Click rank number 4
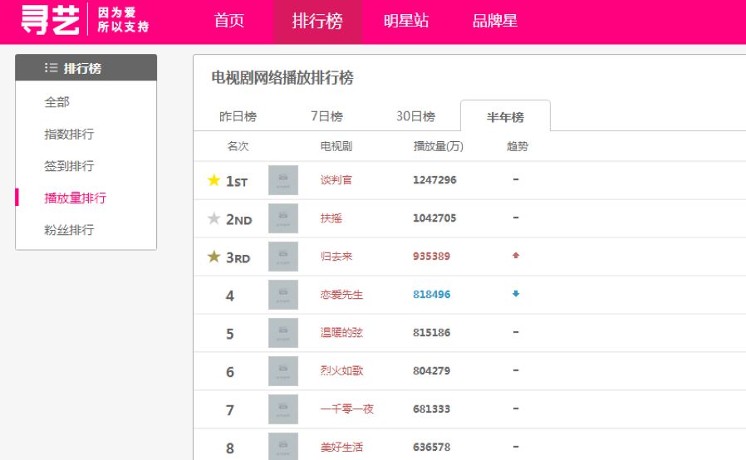Image resolution: width=746 pixels, height=460 pixels. tap(230, 296)
